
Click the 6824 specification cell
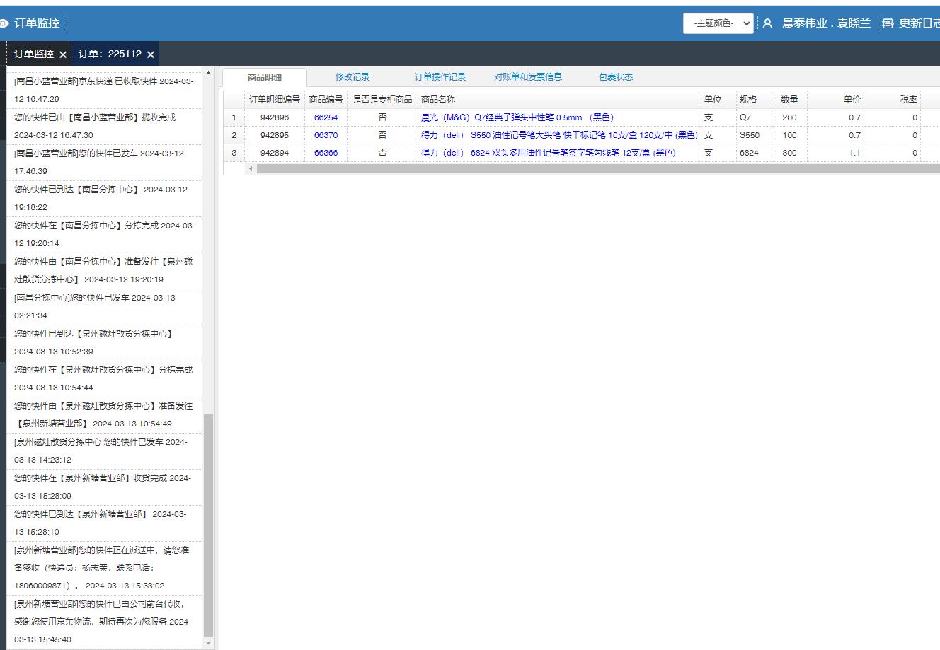point(754,153)
